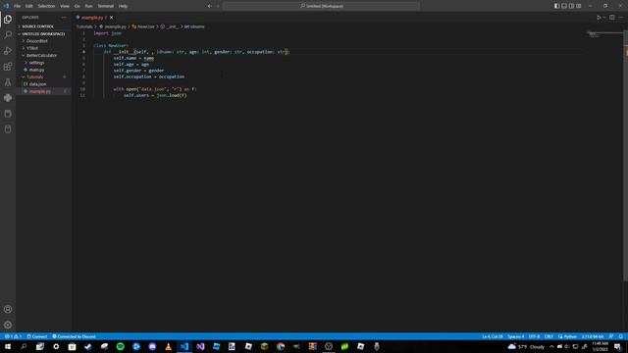Open the Run menu
Image resolution: width=628 pixels, height=353 pixels.
click(88, 6)
